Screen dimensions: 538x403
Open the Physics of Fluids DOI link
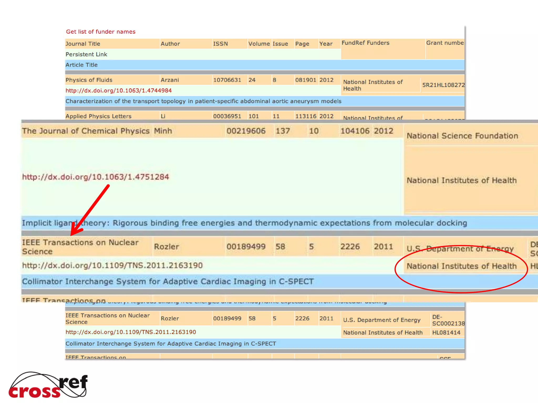tap(118, 91)
